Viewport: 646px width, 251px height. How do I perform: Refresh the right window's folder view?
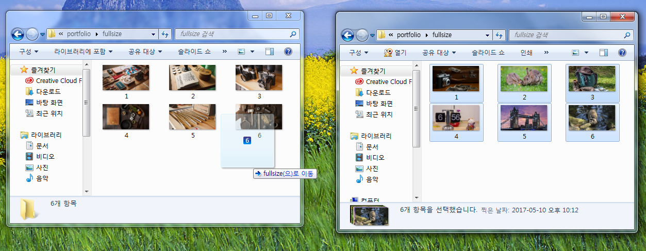click(499, 35)
